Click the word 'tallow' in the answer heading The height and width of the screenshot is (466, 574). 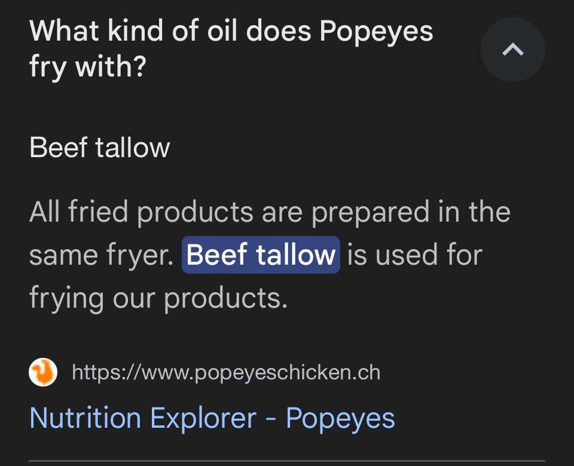click(x=136, y=148)
